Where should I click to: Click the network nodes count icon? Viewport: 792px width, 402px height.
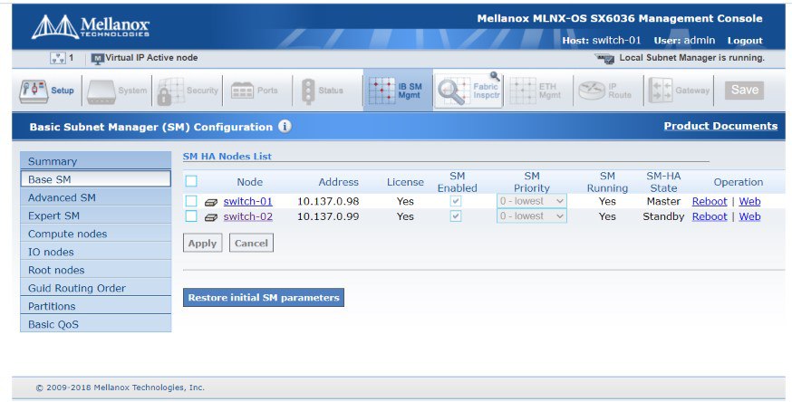[x=58, y=58]
